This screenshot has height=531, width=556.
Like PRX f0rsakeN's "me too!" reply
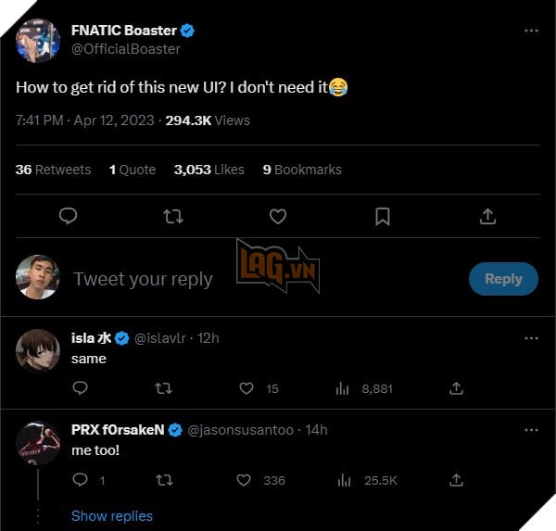244,480
